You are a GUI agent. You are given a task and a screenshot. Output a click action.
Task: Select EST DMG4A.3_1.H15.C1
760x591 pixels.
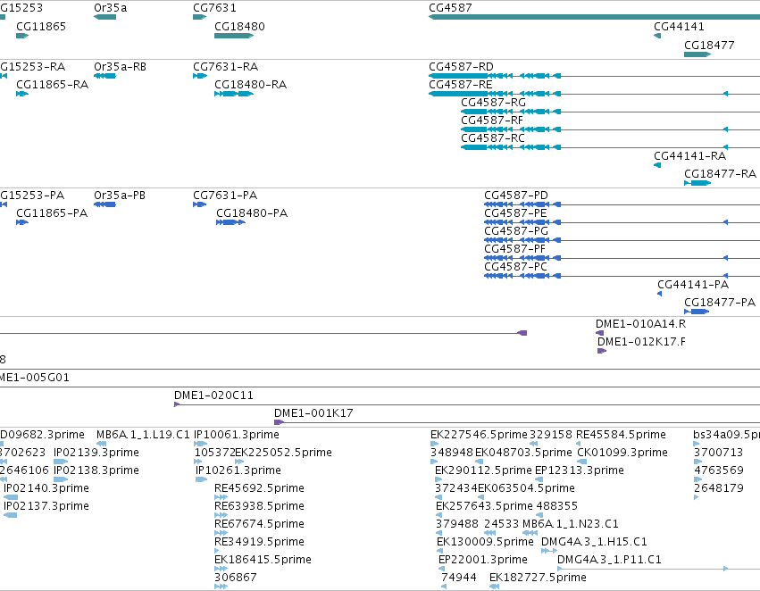[x=549, y=551]
